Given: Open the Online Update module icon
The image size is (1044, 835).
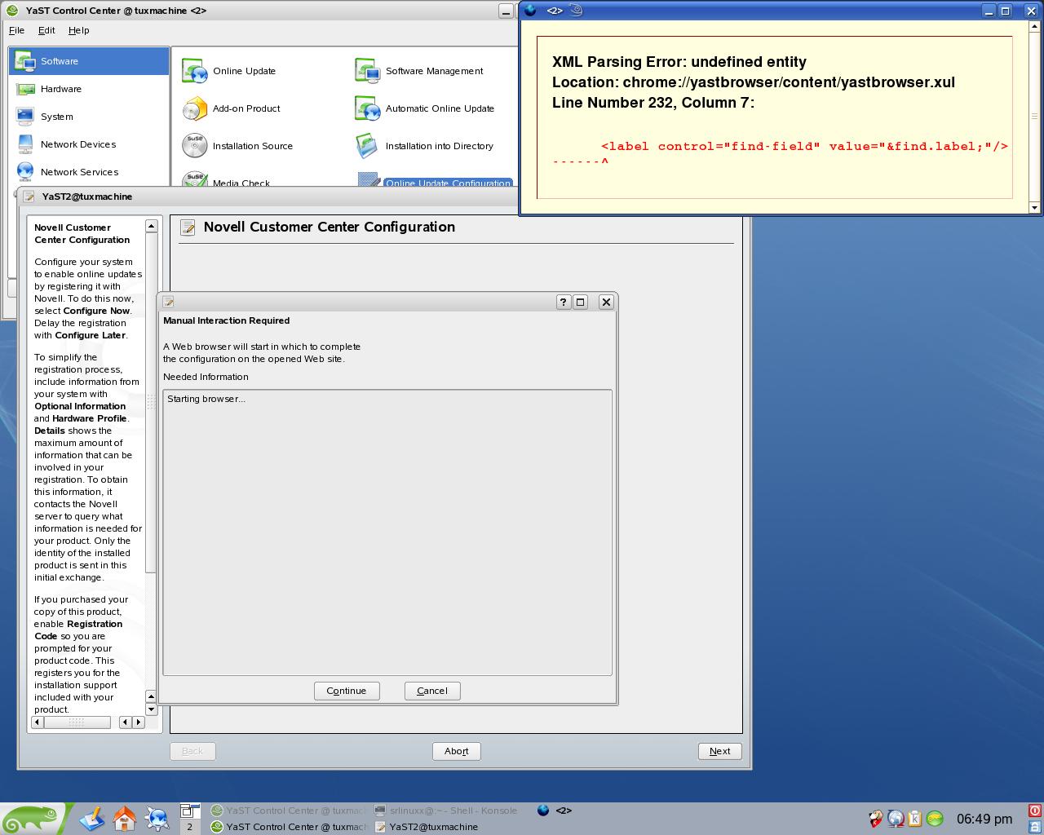Looking at the screenshot, I should (x=195, y=71).
